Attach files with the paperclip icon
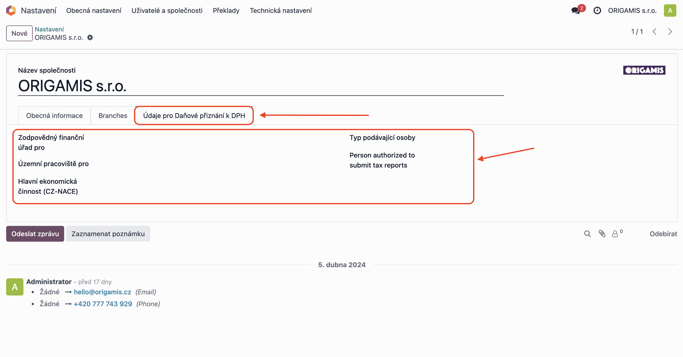Screen dimensions: 683x357 pos(602,234)
